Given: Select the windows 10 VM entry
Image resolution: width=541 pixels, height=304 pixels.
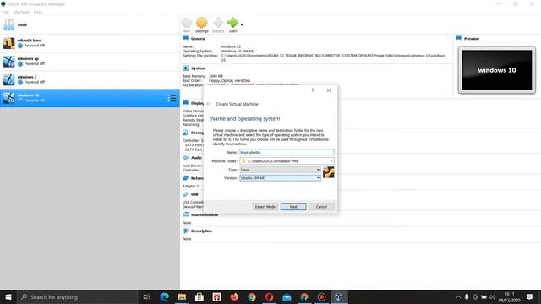Looking at the screenshot, I should pos(90,98).
